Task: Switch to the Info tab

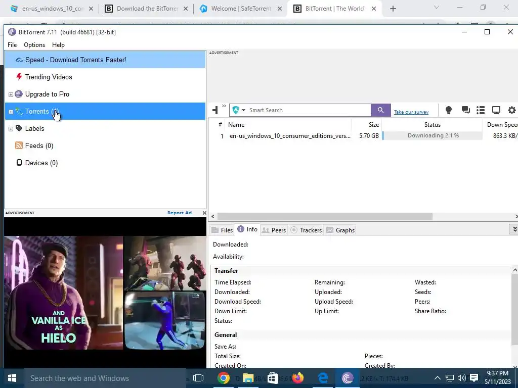Action: 247,229
